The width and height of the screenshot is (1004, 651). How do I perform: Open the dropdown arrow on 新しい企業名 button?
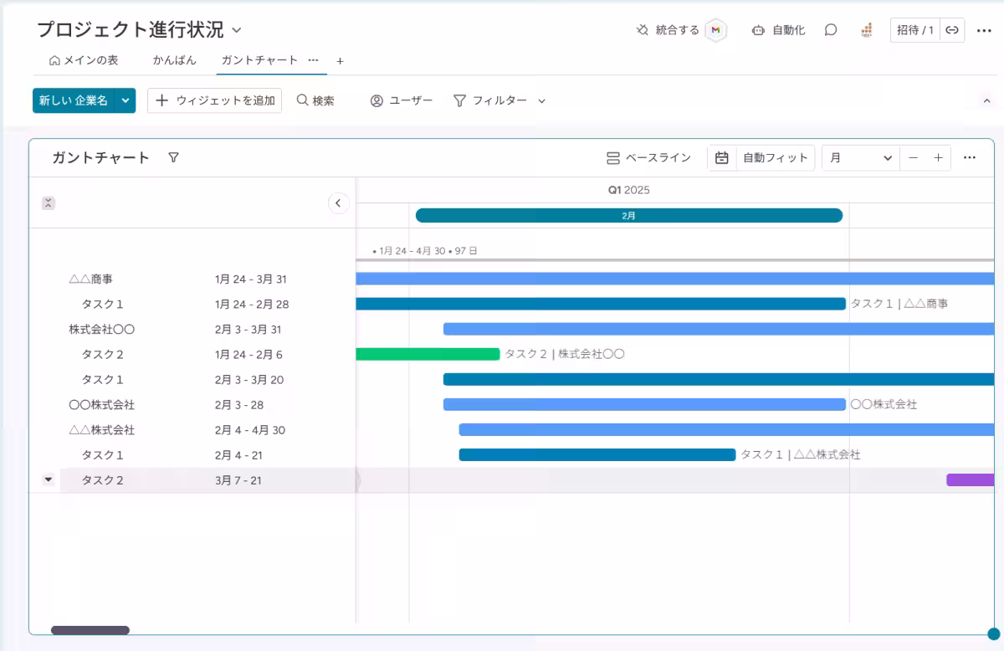click(x=124, y=100)
